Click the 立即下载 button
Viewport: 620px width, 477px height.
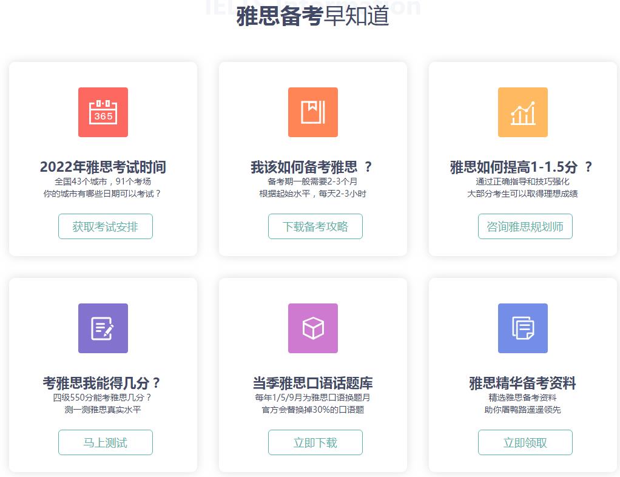click(315, 442)
